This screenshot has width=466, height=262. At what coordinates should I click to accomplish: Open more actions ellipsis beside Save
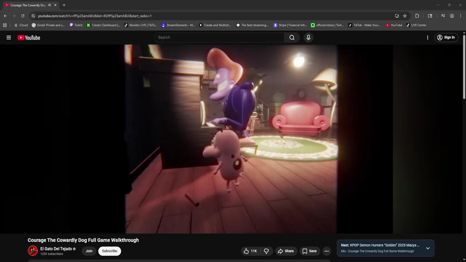(327, 251)
